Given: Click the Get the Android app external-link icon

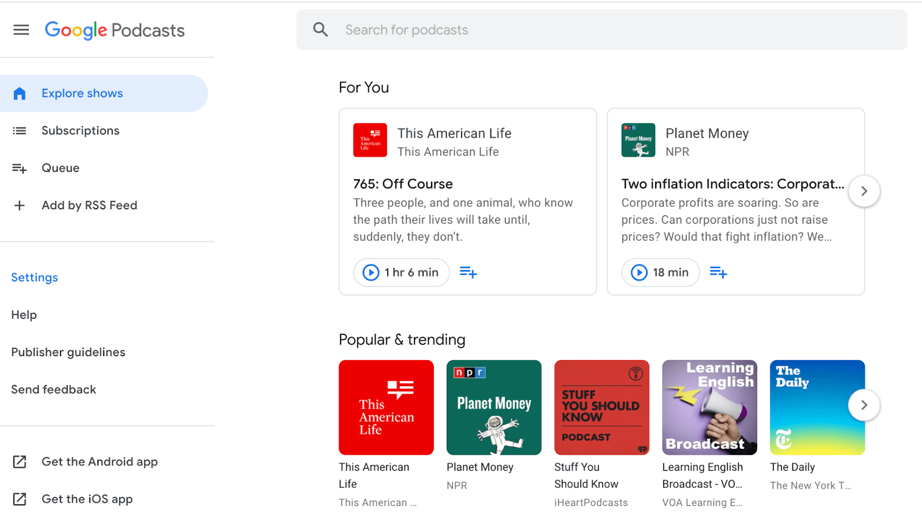Looking at the screenshot, I should point(20,462).
